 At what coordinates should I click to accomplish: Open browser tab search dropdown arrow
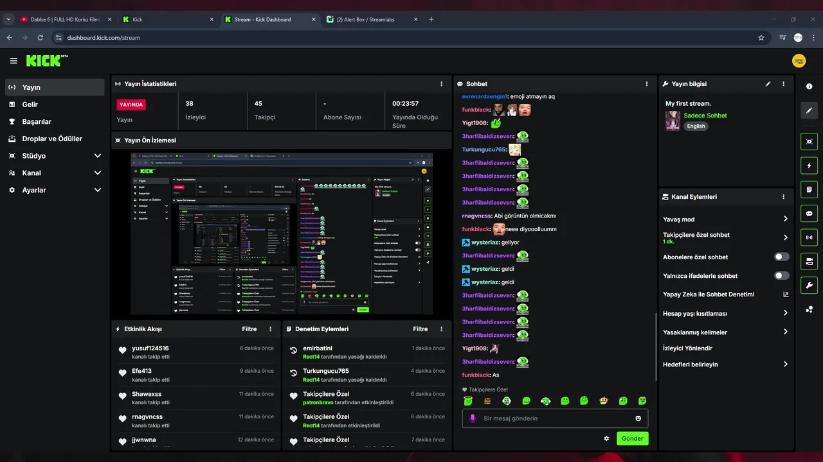(x=8, y=19)
